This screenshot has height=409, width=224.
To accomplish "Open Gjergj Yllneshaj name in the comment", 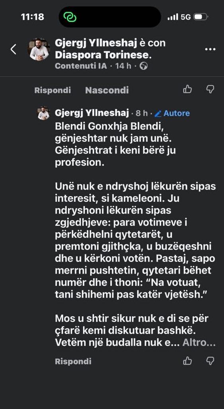I will [92, 113].
